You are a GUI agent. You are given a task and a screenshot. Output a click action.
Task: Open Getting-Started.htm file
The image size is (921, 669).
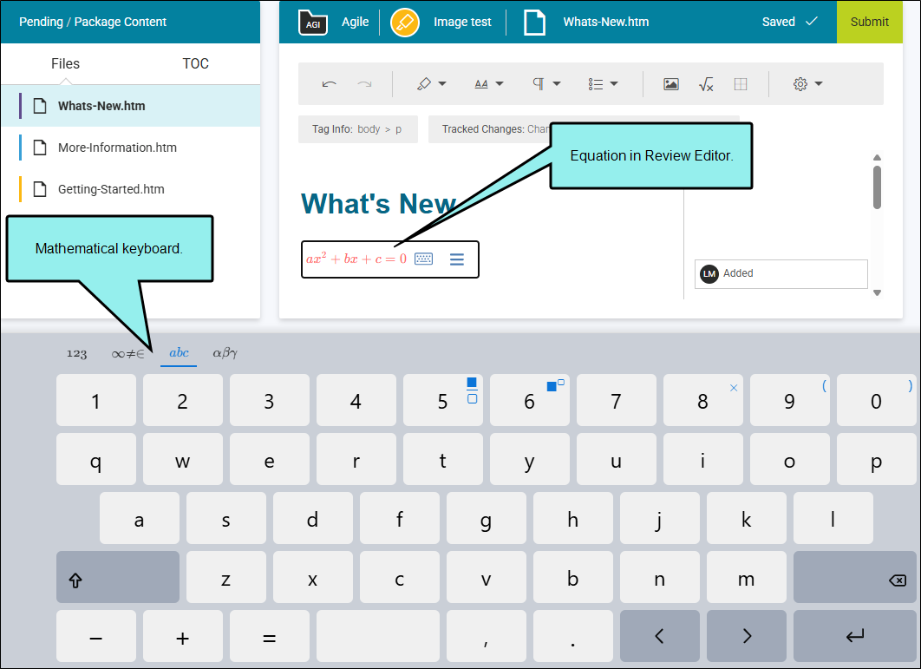click(x=130, y=189)
